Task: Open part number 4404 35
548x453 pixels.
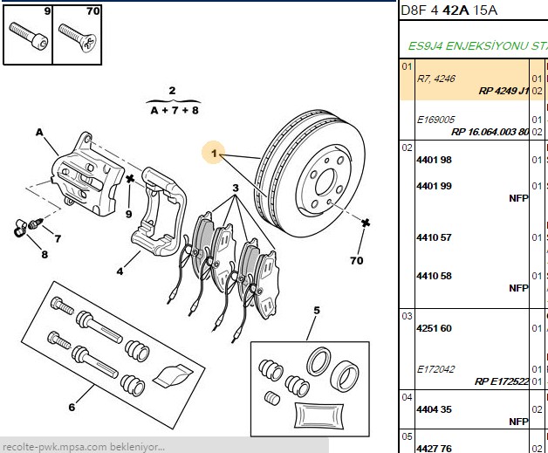Action: click(x=434, y=409)
